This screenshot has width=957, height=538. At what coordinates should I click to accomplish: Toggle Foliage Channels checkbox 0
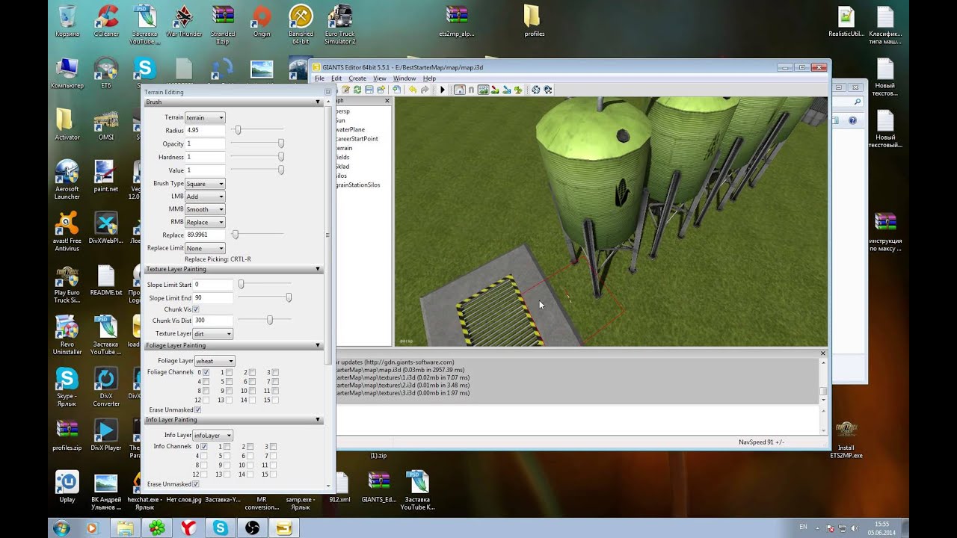[206, 372]
